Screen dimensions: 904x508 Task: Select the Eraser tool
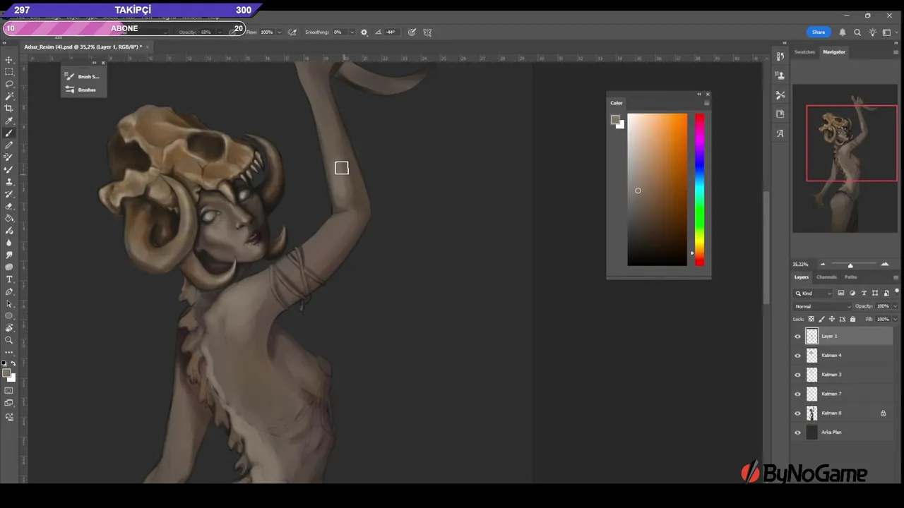pyautogui.click(x=9, y=206)
